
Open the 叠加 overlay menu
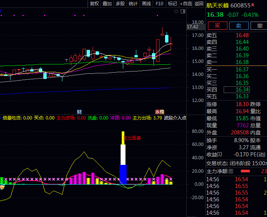coord(107,4)
